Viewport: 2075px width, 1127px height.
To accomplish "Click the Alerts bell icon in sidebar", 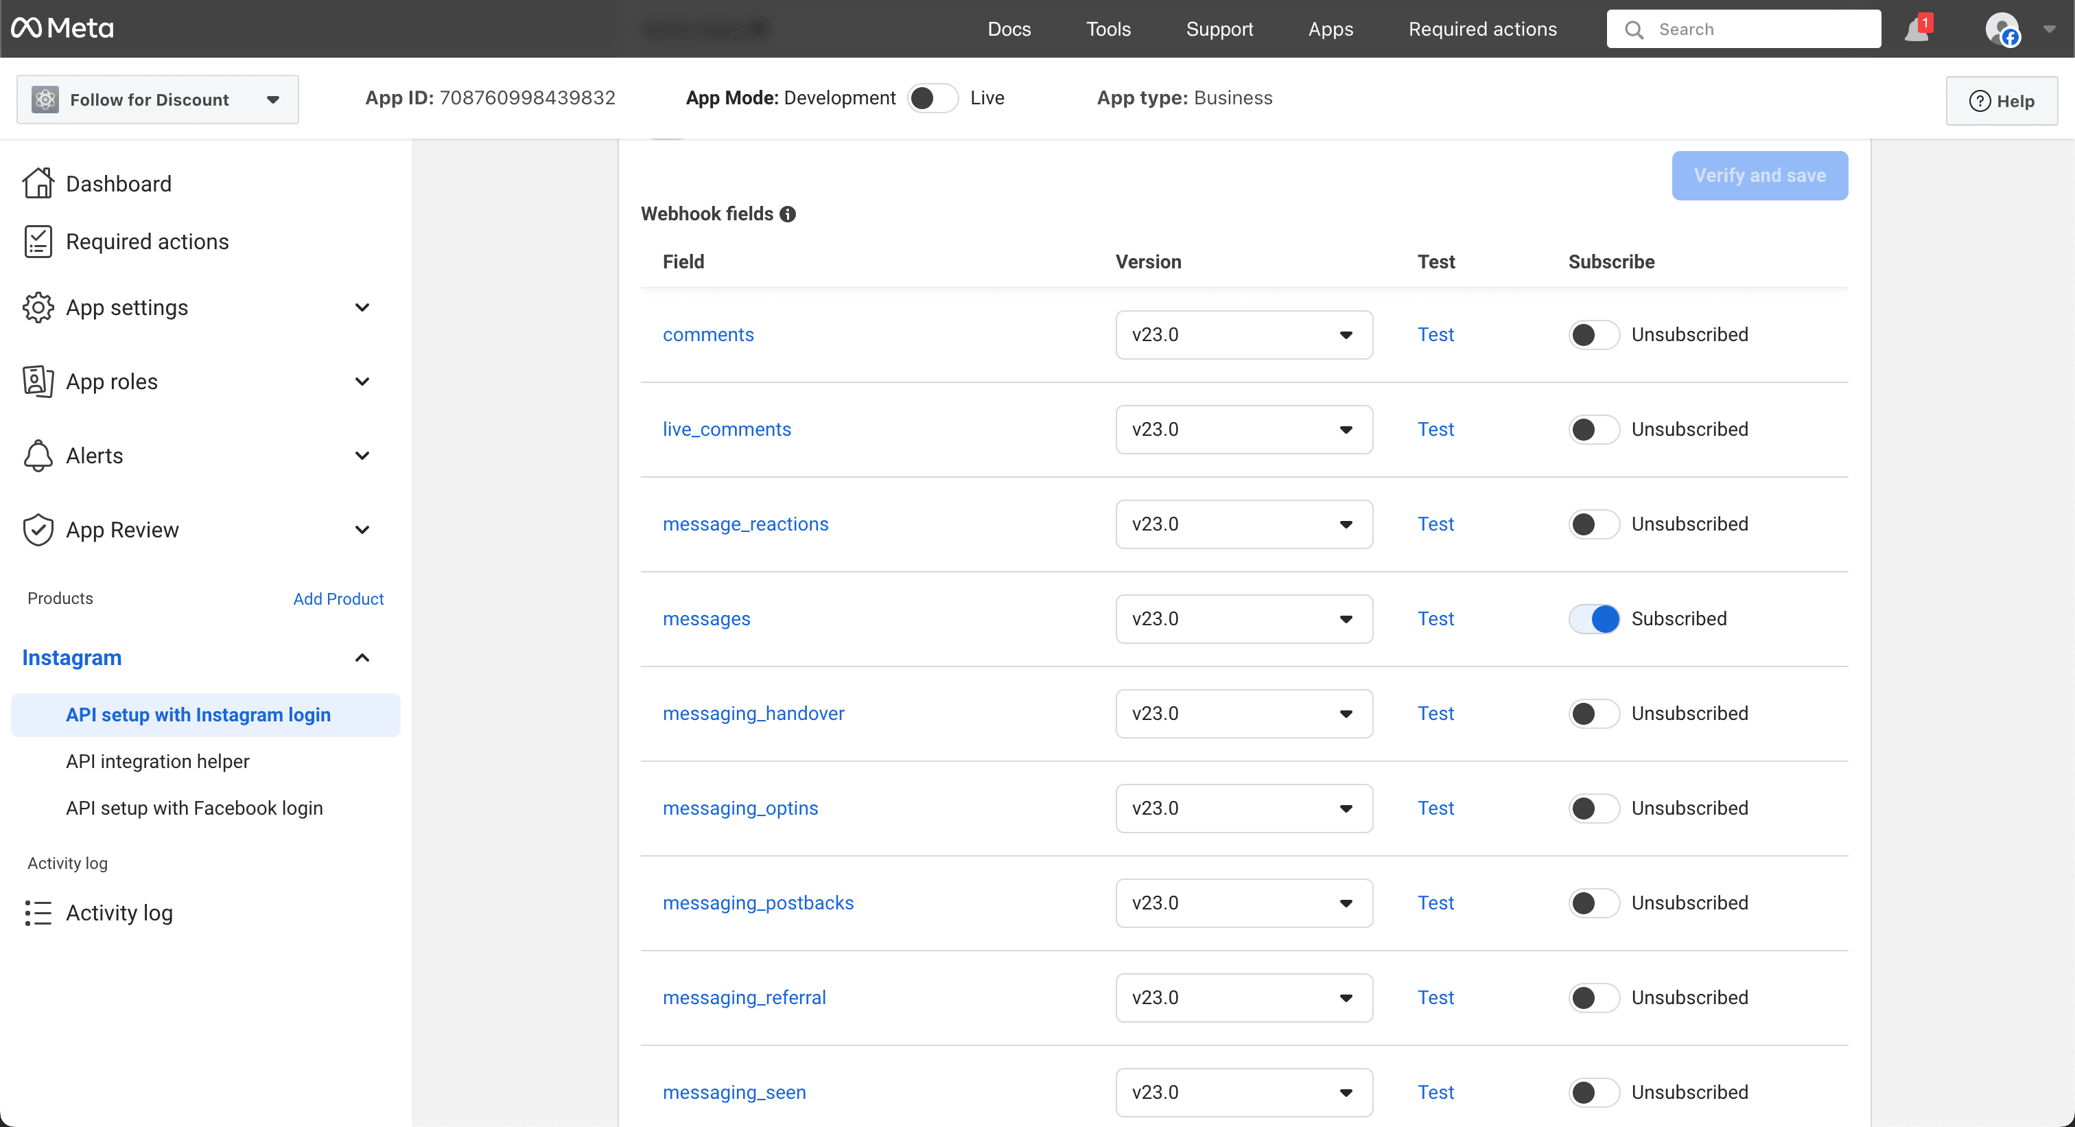I will (x=38, y=456).
